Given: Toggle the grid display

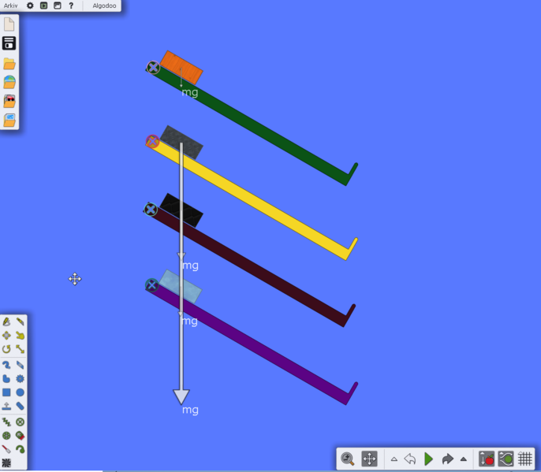Looking at the screenshot, I should point(525,459).
